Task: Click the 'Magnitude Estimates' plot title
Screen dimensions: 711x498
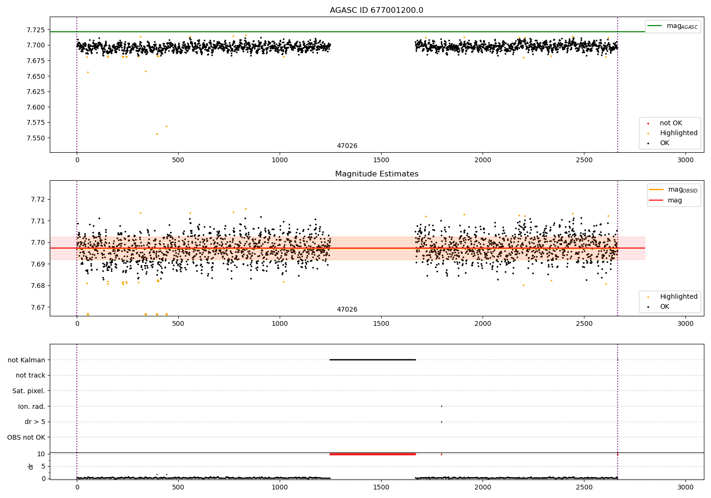Action: coord(376,174)
